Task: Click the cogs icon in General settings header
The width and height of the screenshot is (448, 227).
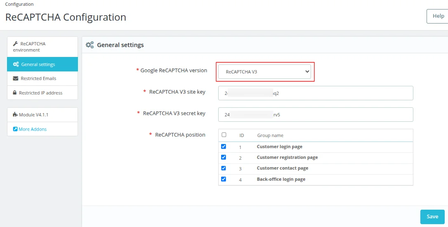Action: tap(90, 45)
